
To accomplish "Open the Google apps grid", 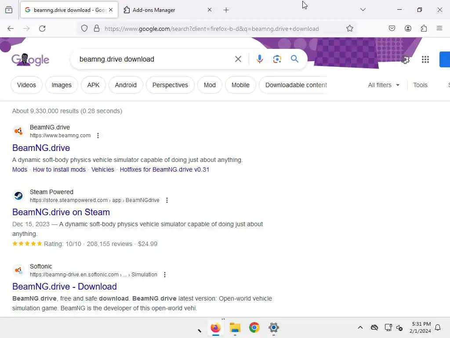I will click(425, 59).
